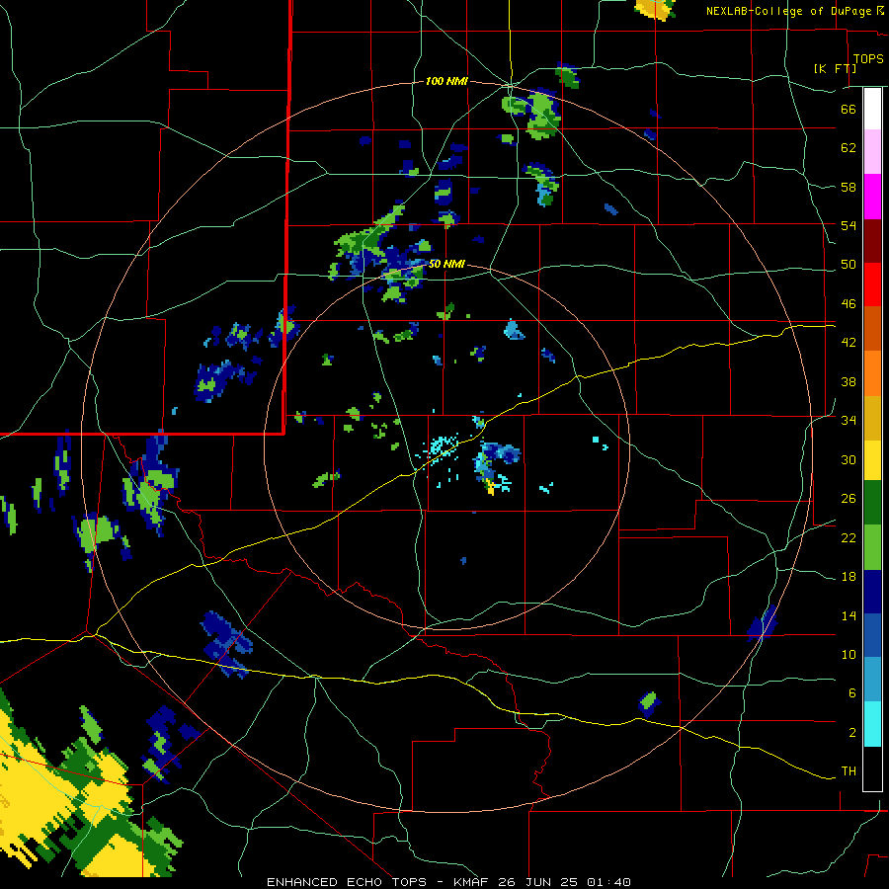This screenshot has height=889, width=889.
Task: Click the gold legend swatch
Action: [872, 418]
